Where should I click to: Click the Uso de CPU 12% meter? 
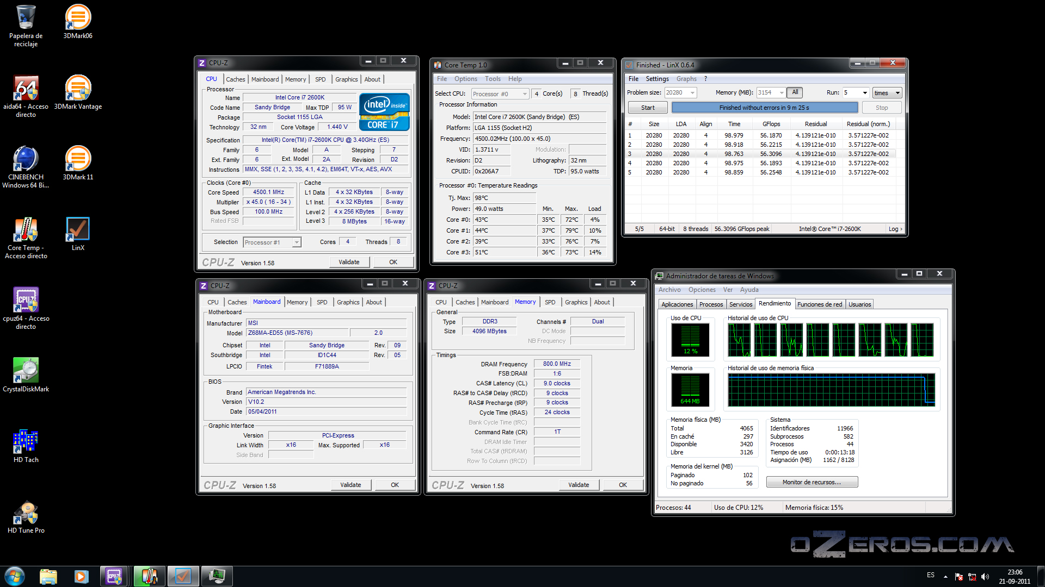pos(690,340)
